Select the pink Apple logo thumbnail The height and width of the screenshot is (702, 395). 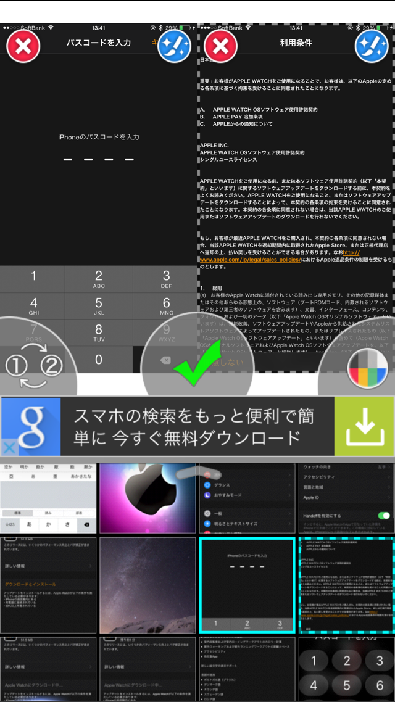pos(148,498)
